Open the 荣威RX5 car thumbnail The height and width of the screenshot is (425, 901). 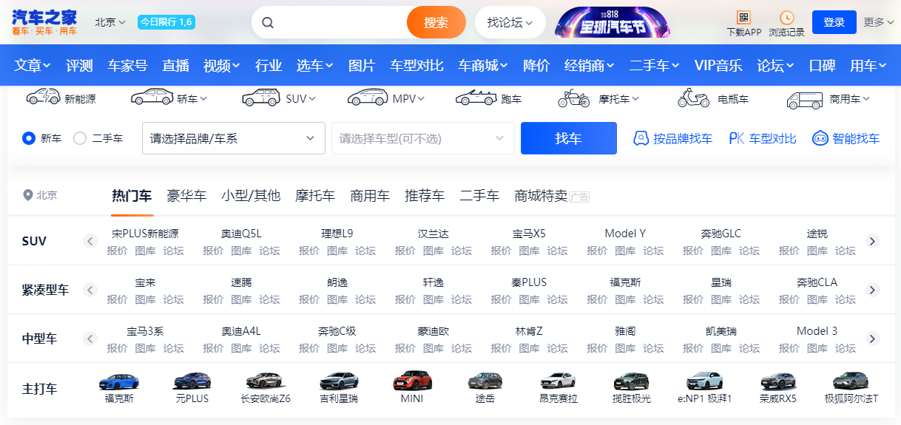(x=778, y=381)
